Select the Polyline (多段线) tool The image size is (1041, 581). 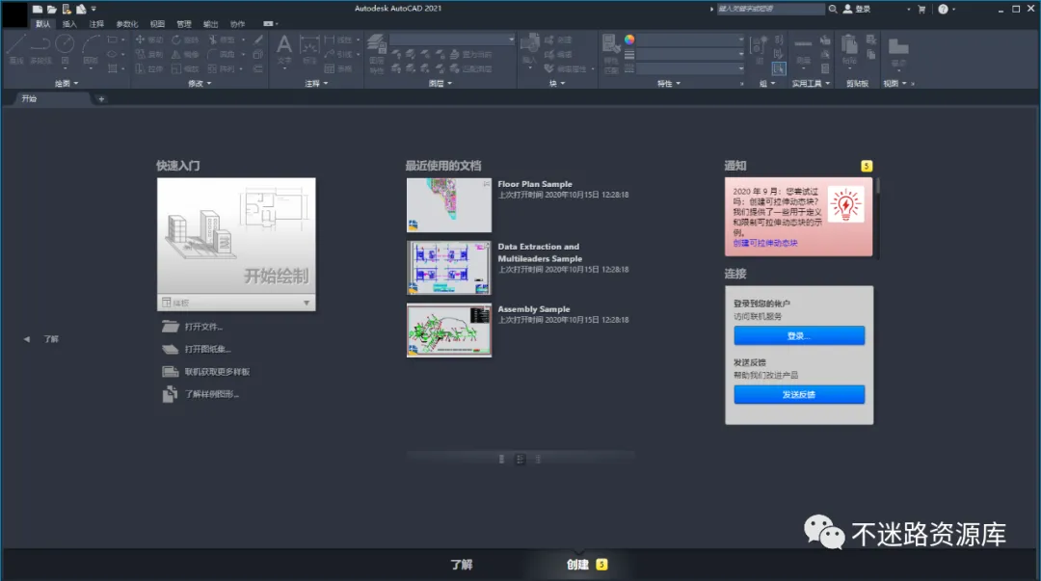[x=40, y=49]
